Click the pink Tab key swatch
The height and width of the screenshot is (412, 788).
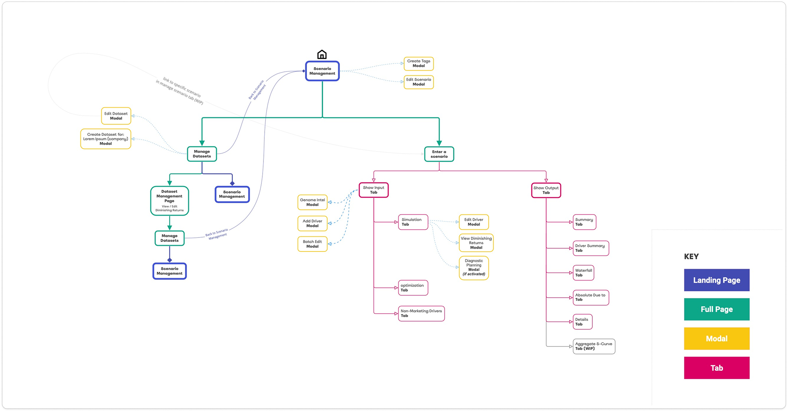tap(717, 368)
